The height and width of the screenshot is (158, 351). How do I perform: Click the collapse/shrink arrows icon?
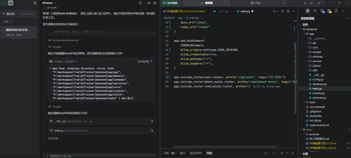(x=319, y=3)
